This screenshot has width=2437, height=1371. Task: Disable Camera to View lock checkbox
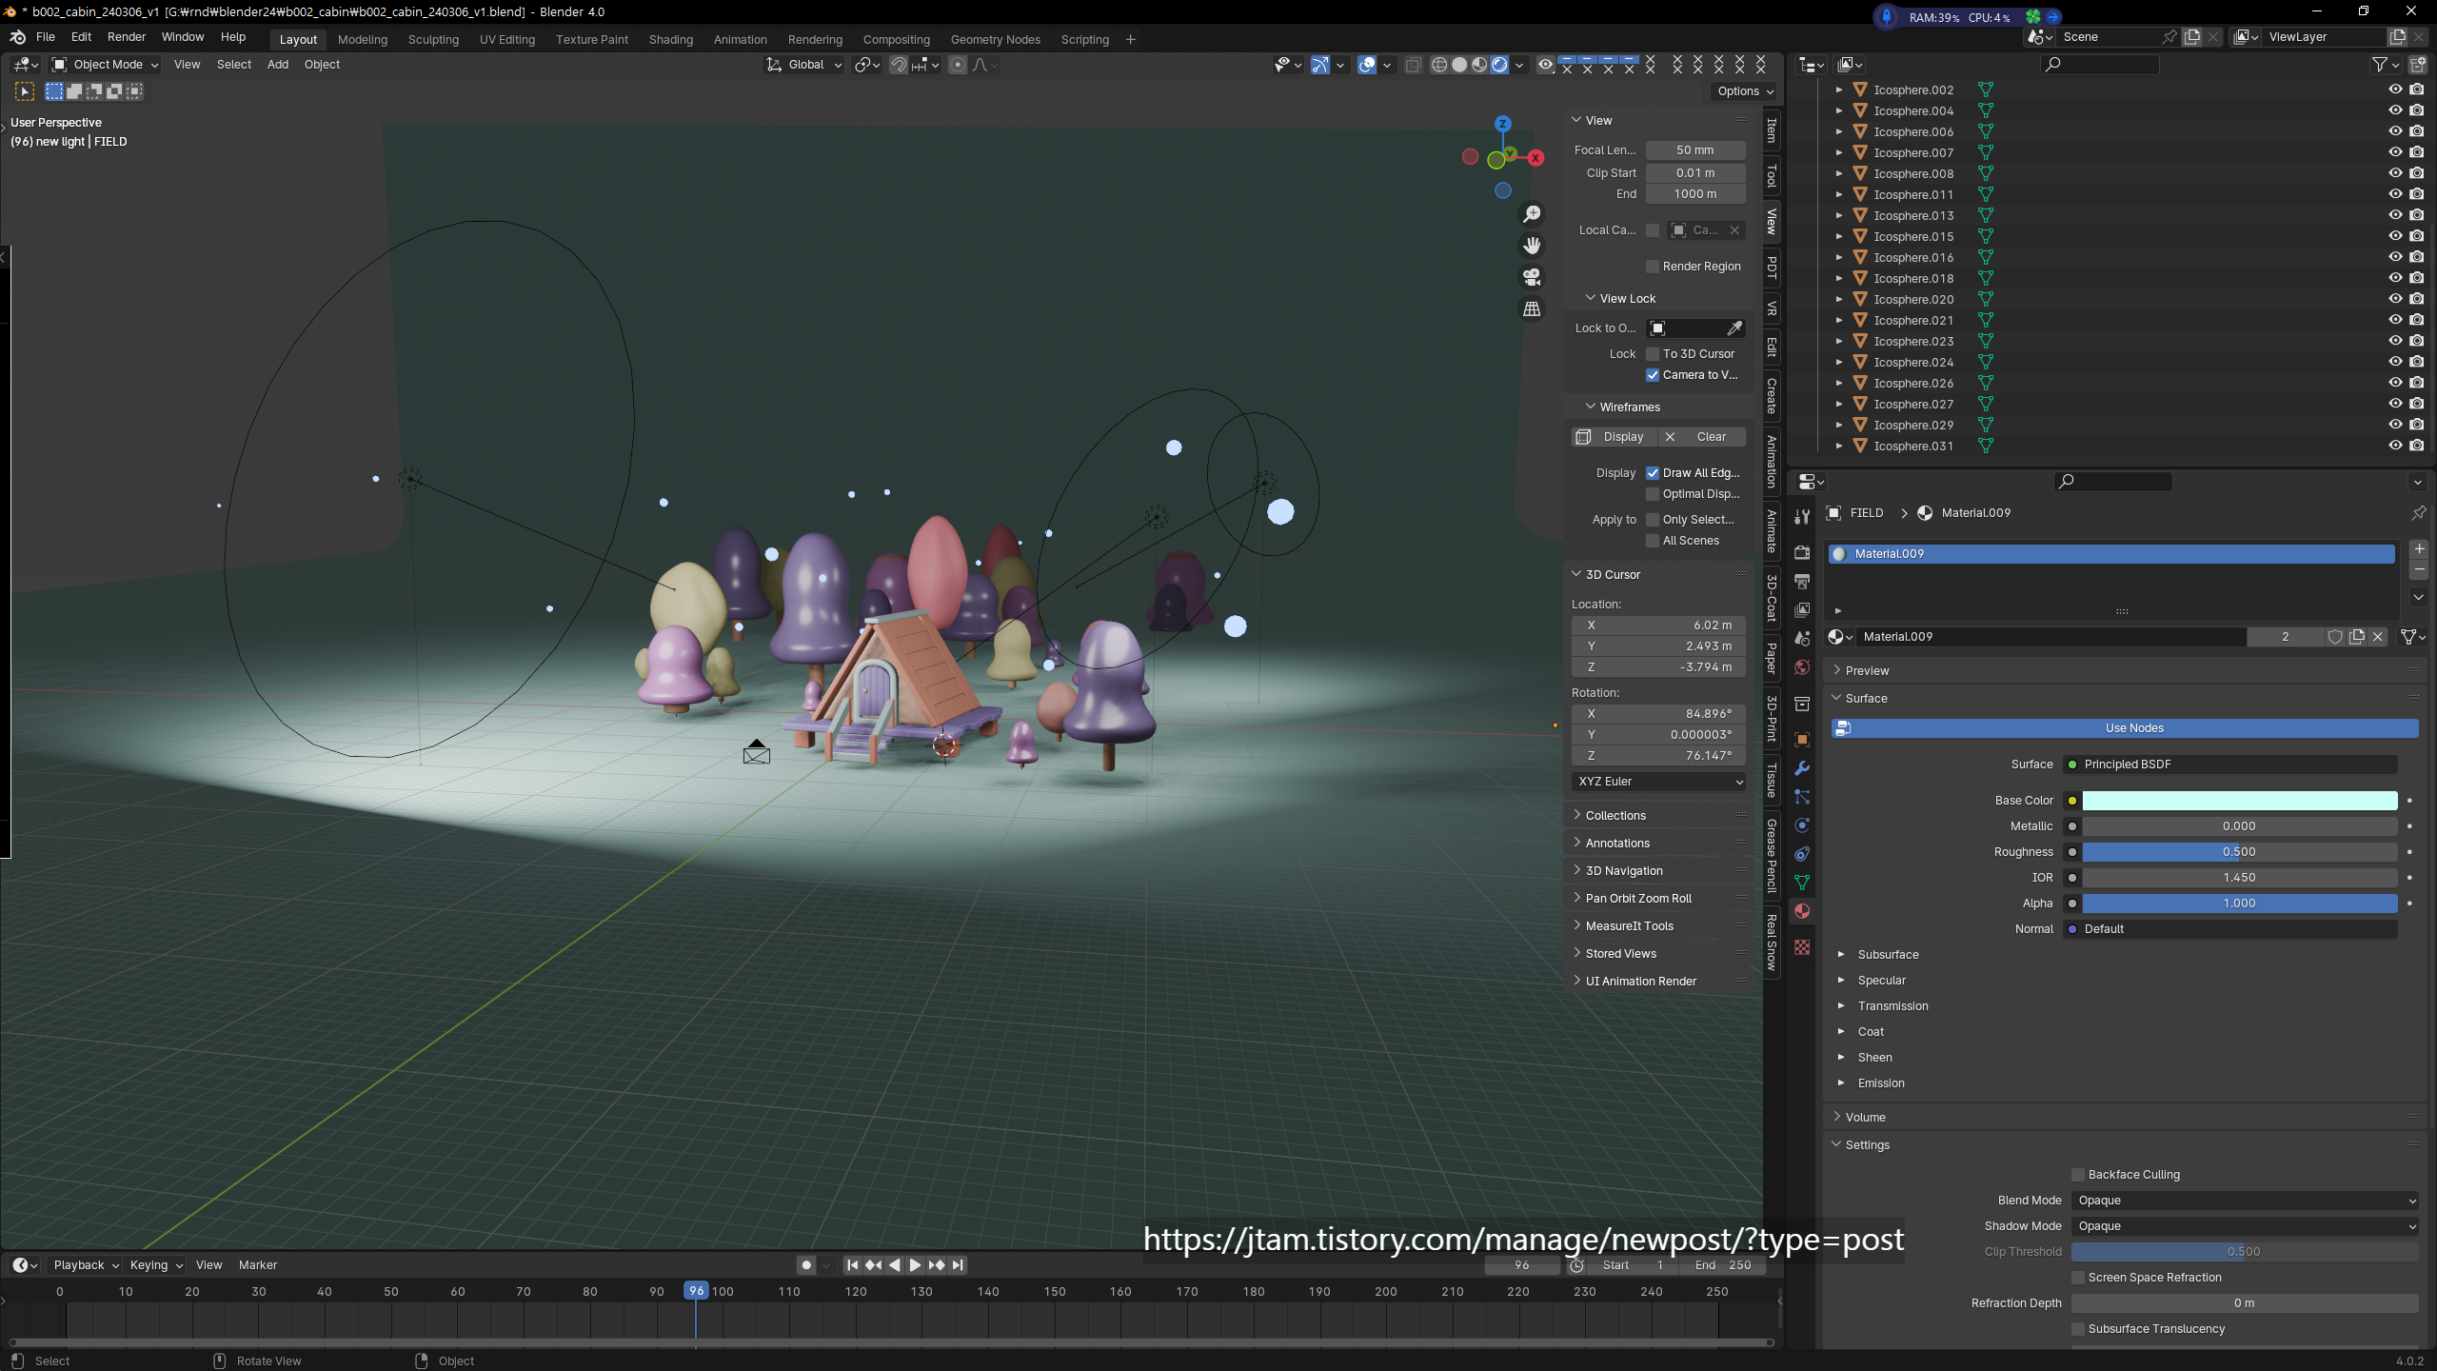pyautogui.click(x=1653, y=375)
